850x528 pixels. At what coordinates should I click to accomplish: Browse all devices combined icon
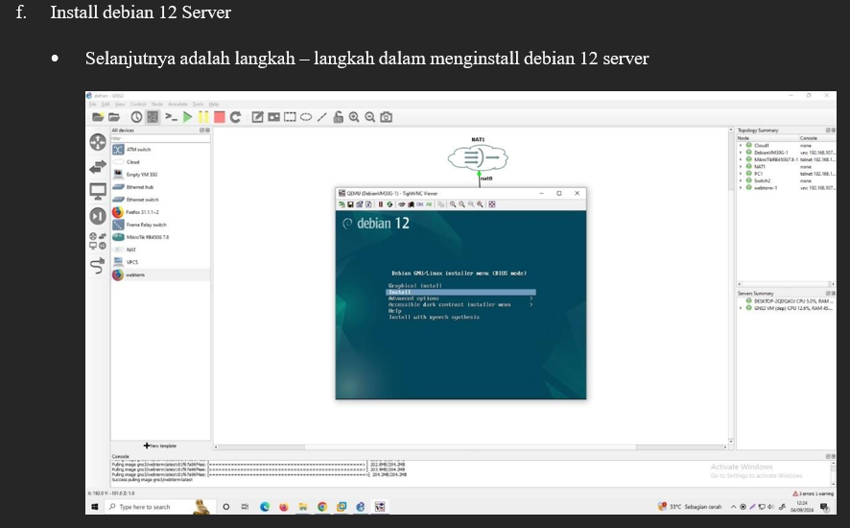98,240
